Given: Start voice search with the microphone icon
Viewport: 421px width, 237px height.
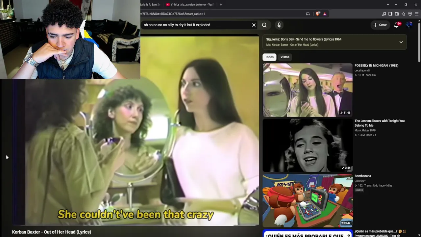Looking at the screenshot, I should click(279, 25).
